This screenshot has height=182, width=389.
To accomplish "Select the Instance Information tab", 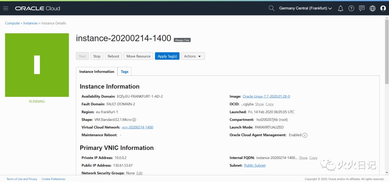I will pyautogui.click(x=97, y=71).
